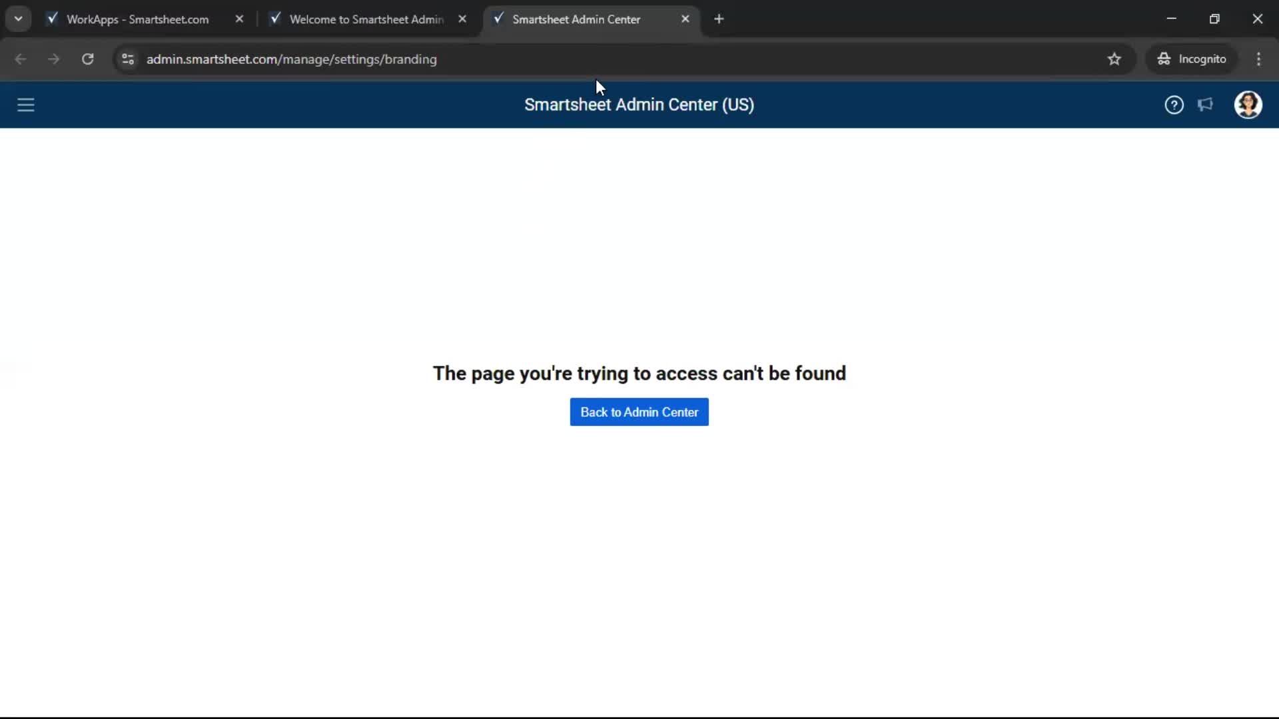Viewport: 1279px width, 719px height.
Task: Bookmark this page with the star
Action: tap(1114, 59)
